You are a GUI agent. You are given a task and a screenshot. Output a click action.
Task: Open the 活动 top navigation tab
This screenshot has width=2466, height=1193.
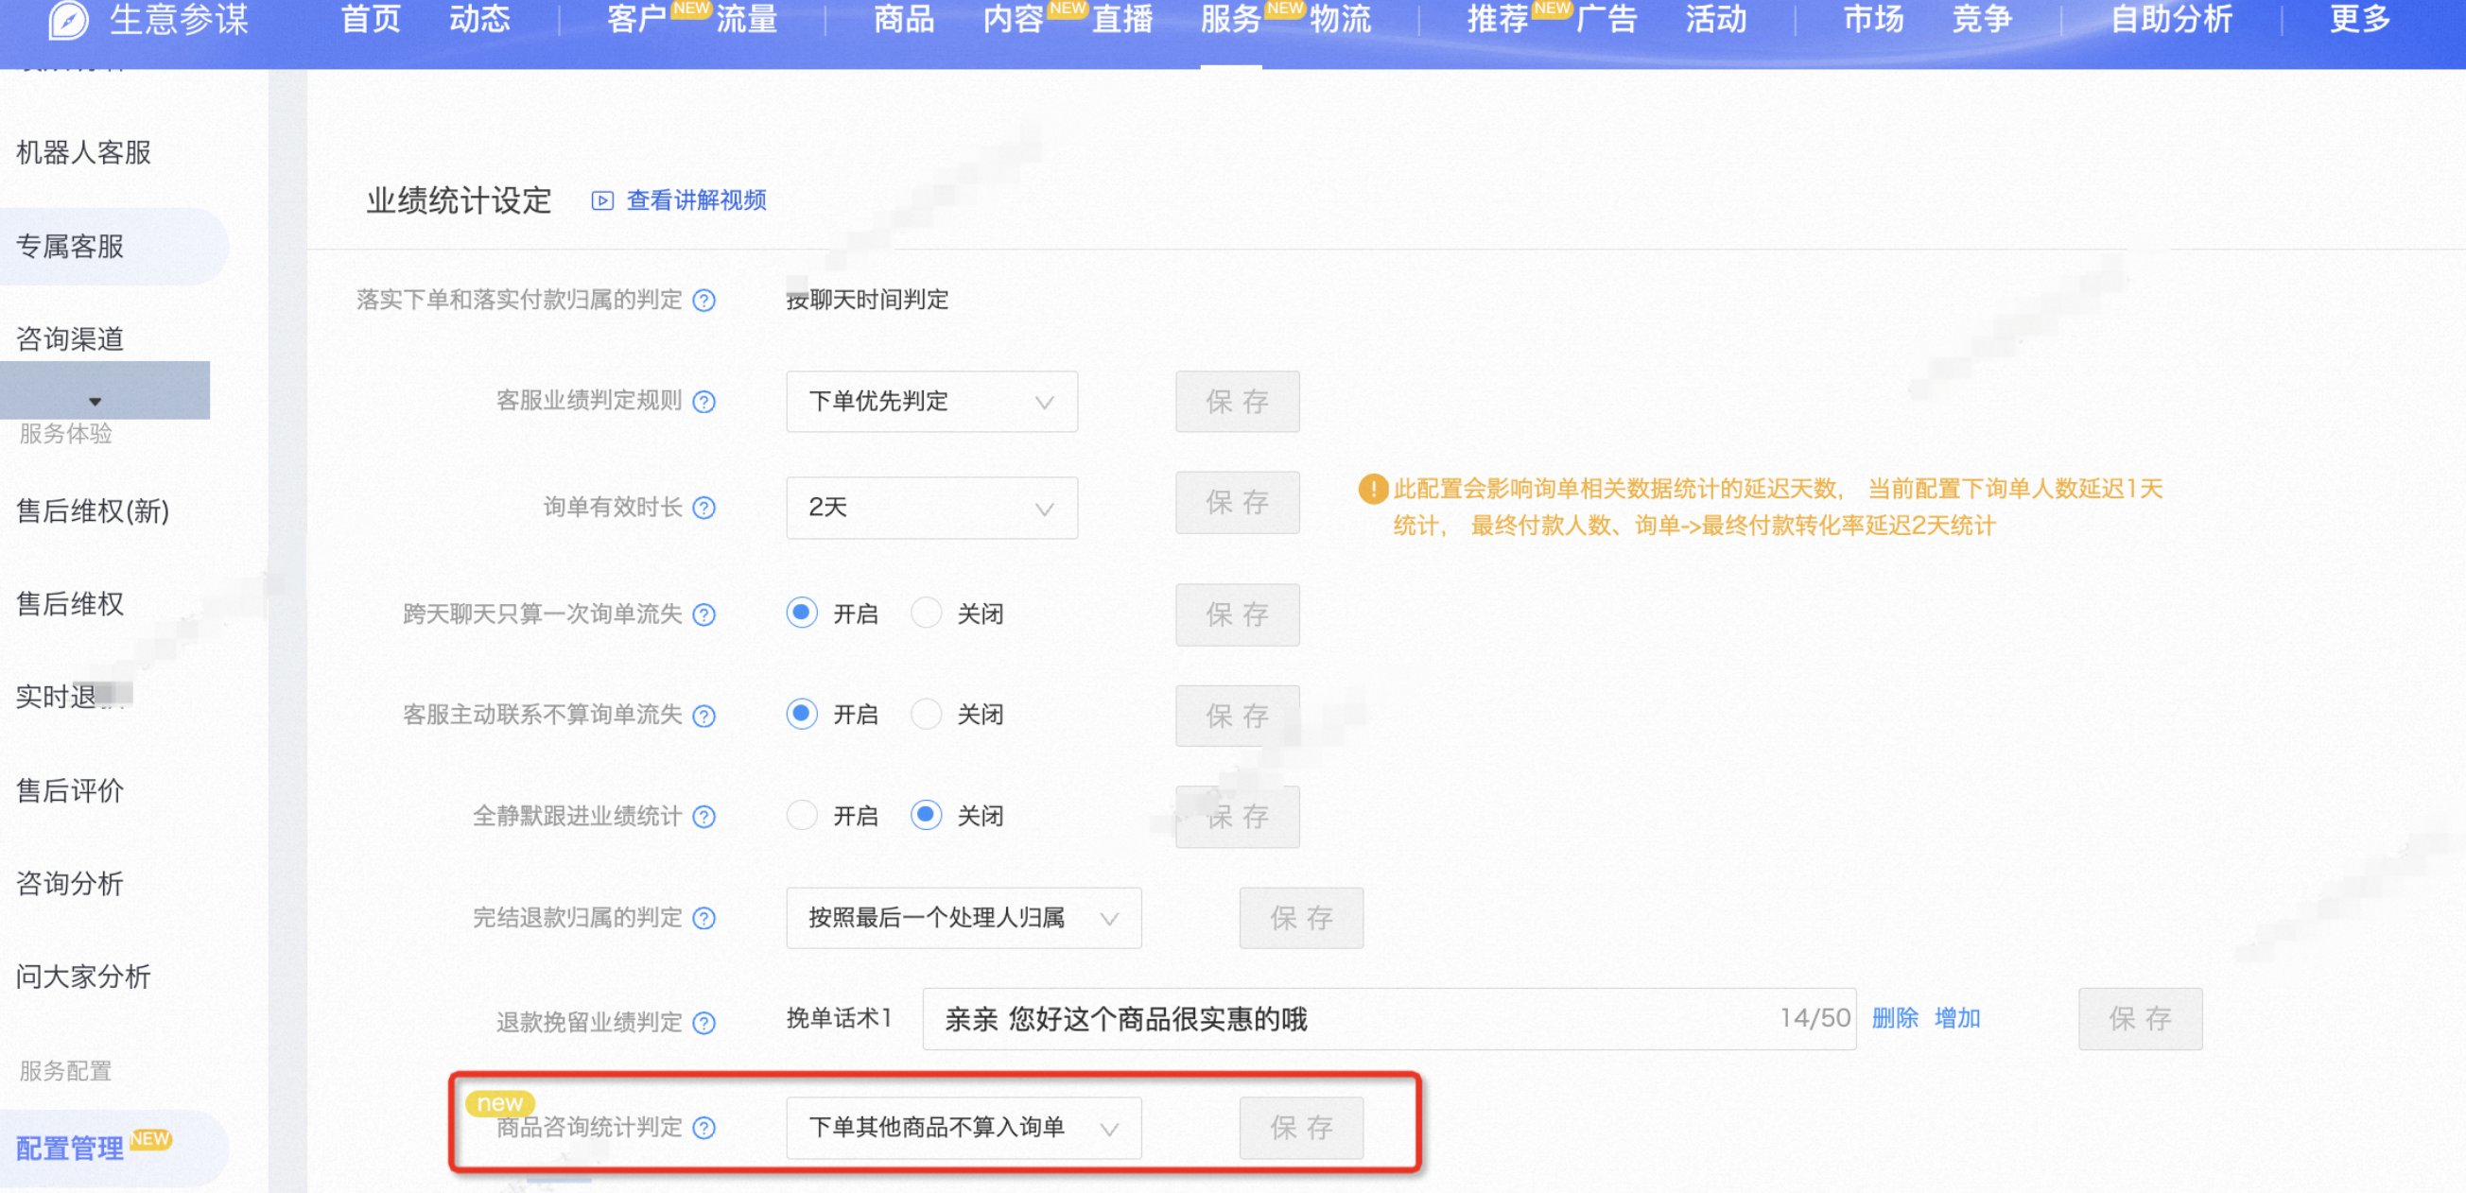(x=1716, y=19)
